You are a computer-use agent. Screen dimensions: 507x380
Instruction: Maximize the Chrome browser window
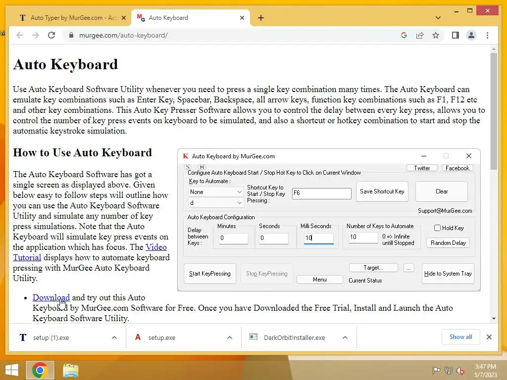point(470,11)
